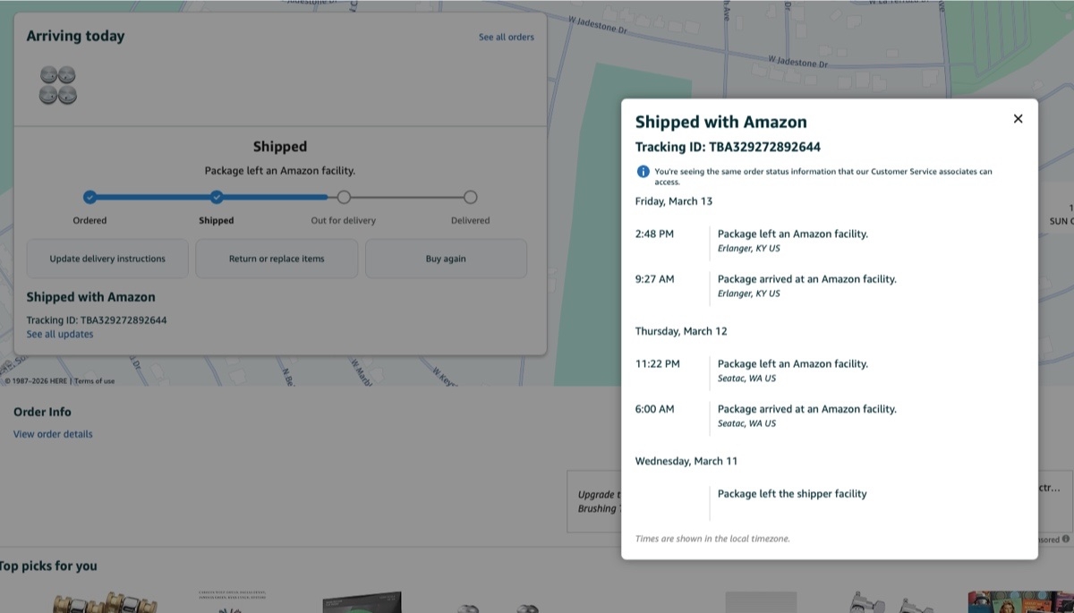Open See all updates link
The image size is (1074, 613).
tap(60, 334)
